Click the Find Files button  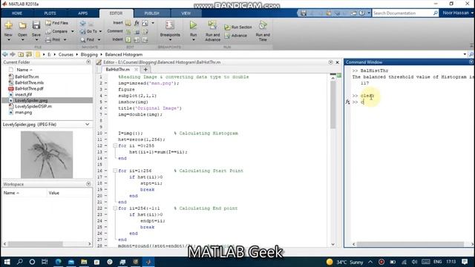click(x=57, y=23)
